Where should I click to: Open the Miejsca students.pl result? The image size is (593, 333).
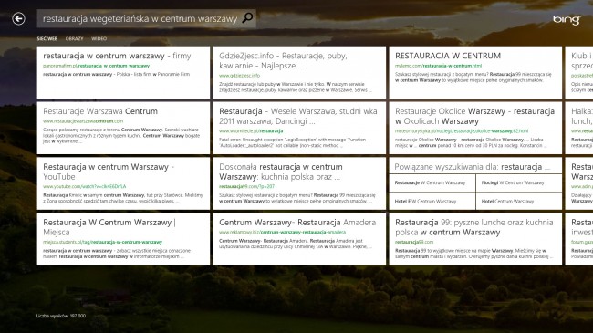(x=123, y=239)
